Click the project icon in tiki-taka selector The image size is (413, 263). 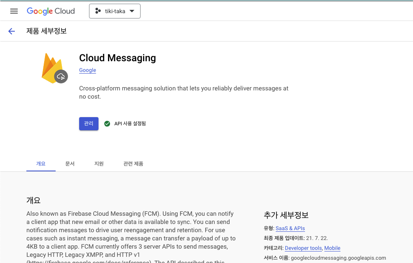click(98, 11)
